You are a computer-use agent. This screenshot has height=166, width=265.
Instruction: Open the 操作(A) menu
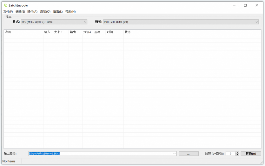click(x=32, y=12)
